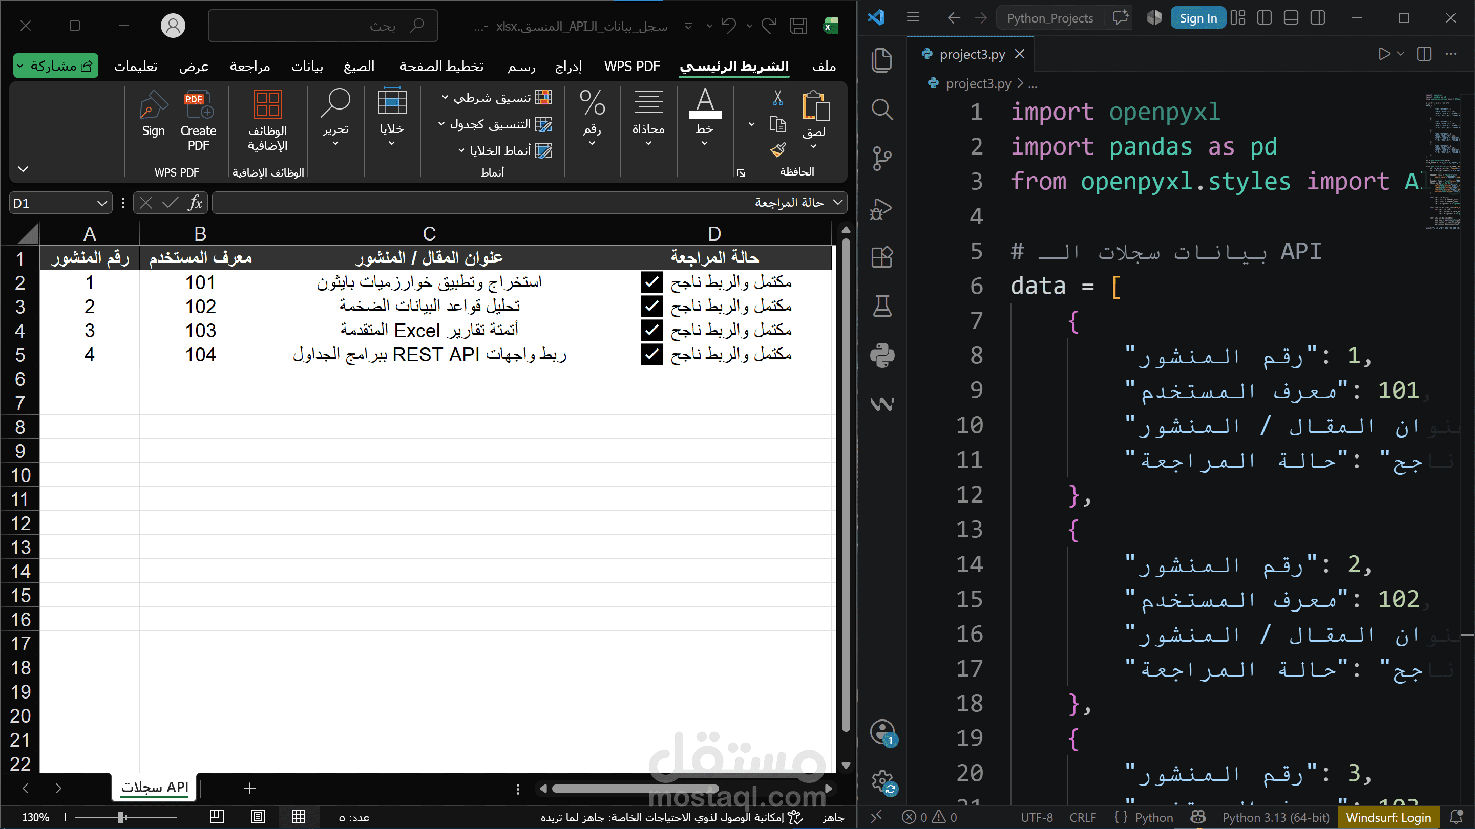Open the Testing flask view in VS Code

[882, 306]
